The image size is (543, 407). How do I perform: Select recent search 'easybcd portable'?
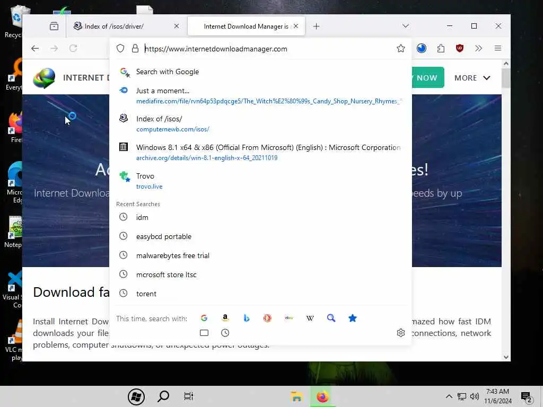[x=260, y=236]
